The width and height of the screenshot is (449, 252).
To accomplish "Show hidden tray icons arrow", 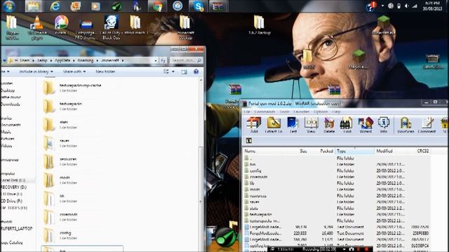I will pyautogui.click(x=382, y=6).
